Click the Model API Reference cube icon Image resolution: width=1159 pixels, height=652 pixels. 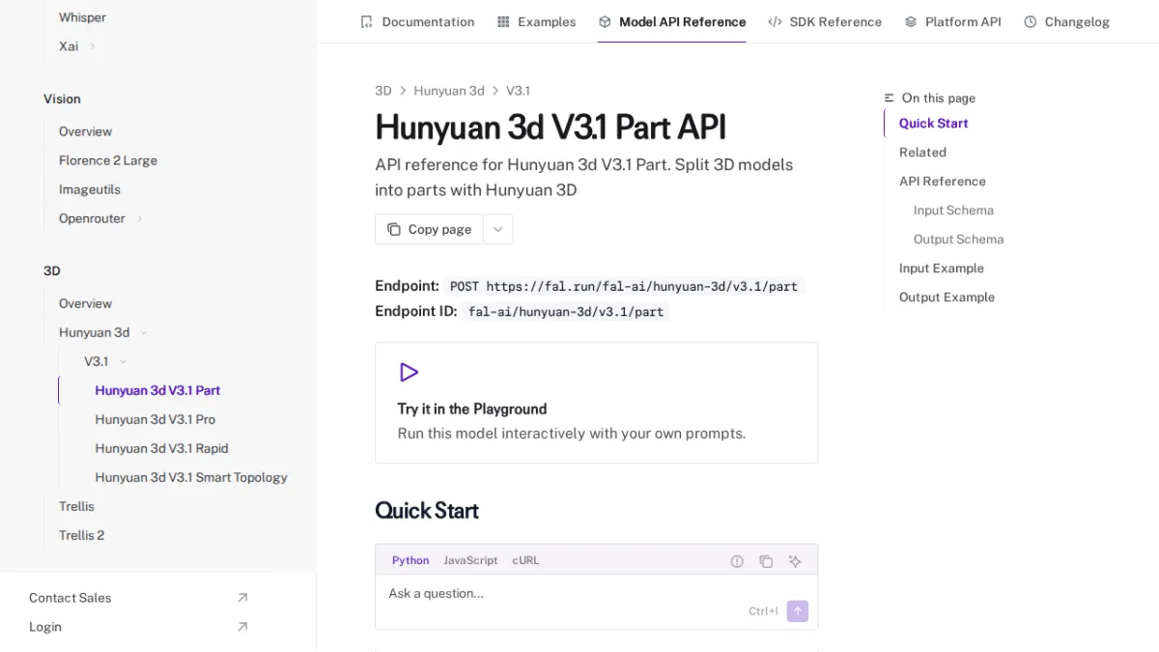[605, 21]
